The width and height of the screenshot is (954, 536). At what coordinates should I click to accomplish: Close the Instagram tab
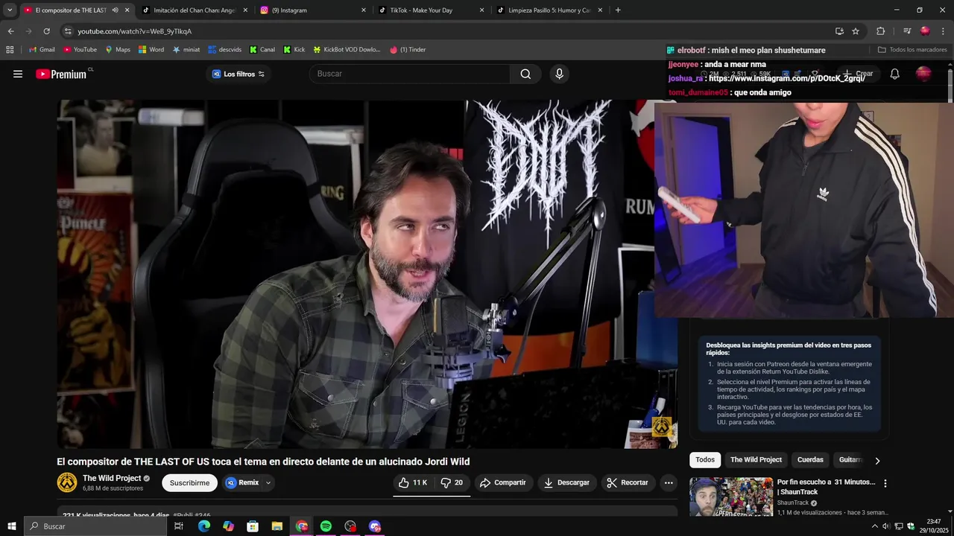(364, 10)
